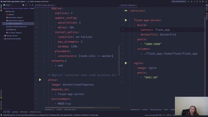This screenshot has height=117, width=208.
Task: Click the horizontal scrollbar of the left editor
Action: pos(70,108)
